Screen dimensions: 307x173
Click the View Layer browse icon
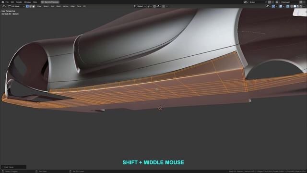tap(277, 2)
